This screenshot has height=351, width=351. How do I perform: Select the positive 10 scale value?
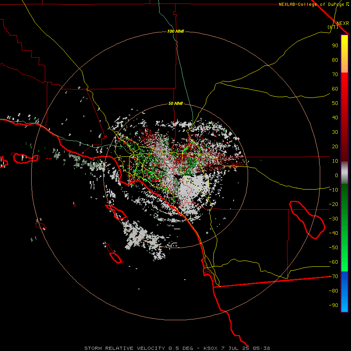point(335,161)
